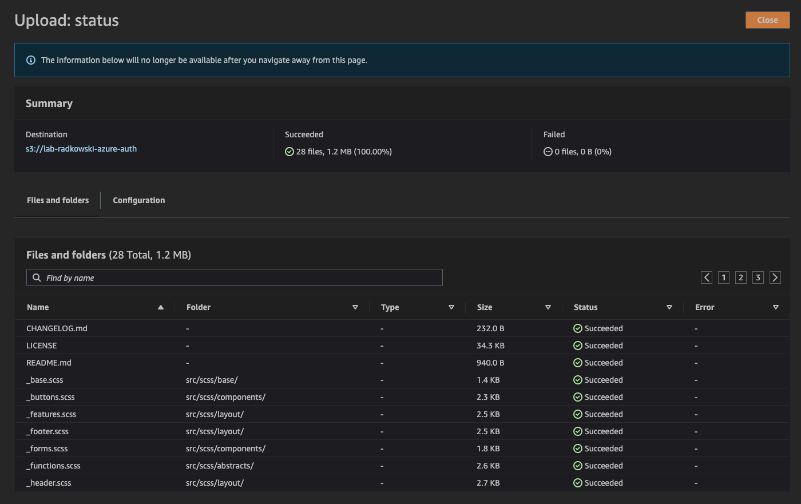Select the _base.scss file name
The width and height of the screenshot is (801, 504).
(x=45, y=380)
